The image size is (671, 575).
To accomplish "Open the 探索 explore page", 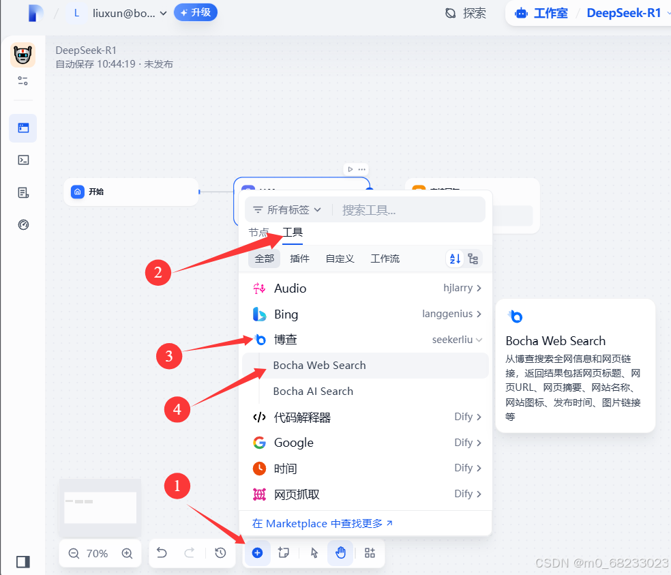I will [466, 13].
